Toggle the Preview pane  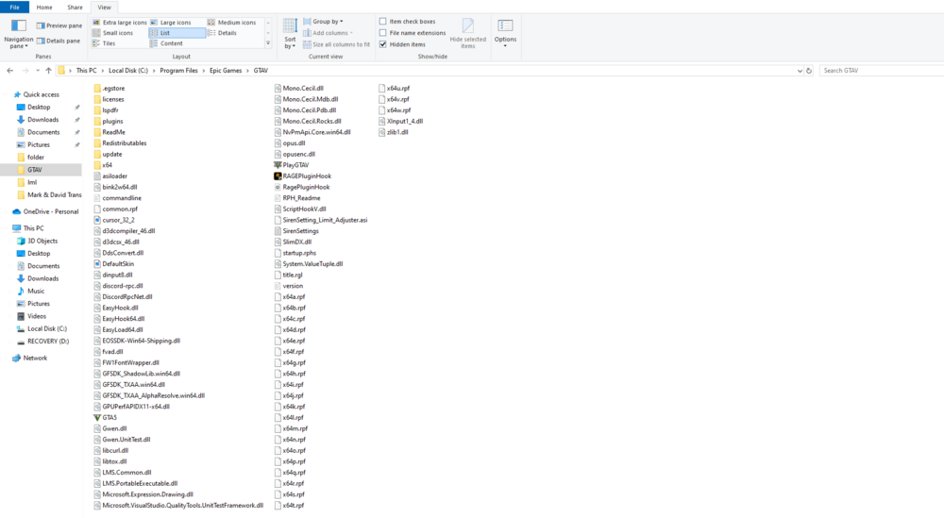click(x=59, y=25)
